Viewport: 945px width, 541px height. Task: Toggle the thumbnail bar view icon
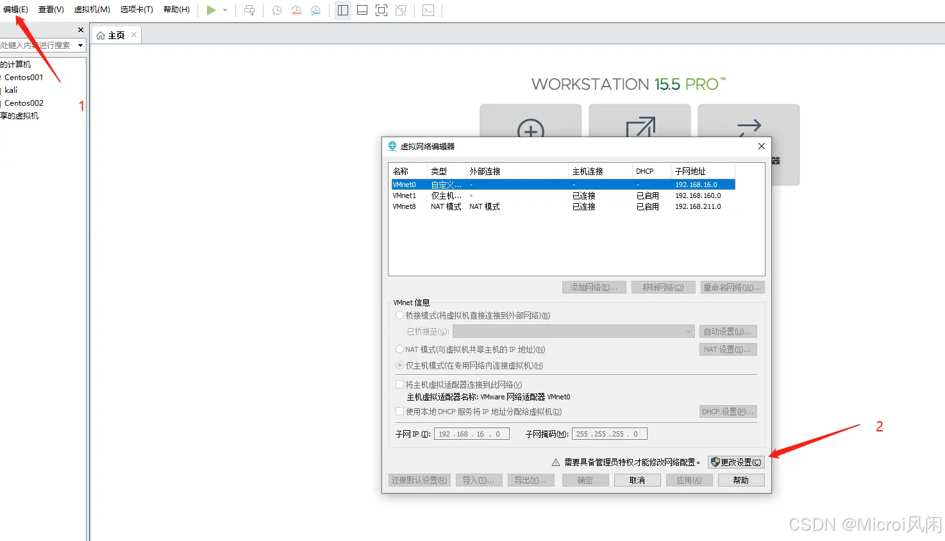click(x=362, y=10)
